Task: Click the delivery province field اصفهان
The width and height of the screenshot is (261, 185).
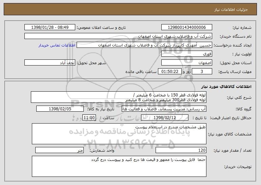Action: pos(186,62)
